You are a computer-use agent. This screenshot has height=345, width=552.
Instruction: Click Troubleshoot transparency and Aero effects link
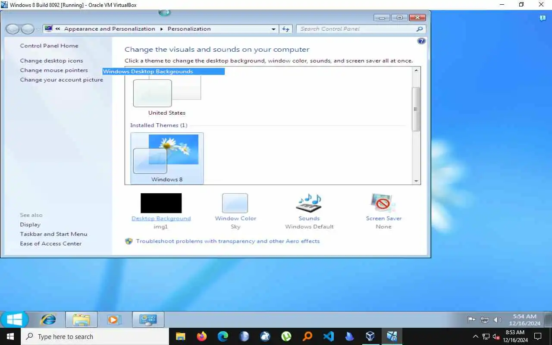click(x=228, y=241)
